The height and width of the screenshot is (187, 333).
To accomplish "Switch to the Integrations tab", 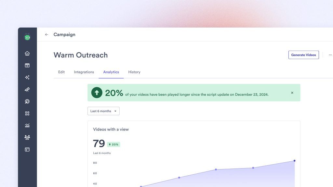I will point(84,72).
